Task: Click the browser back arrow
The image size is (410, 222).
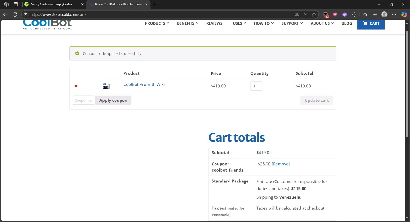Action: 5,14
